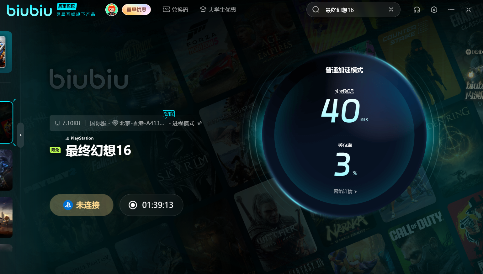Open the user avatar profile
Screen dimensions: 483x274
111,10
